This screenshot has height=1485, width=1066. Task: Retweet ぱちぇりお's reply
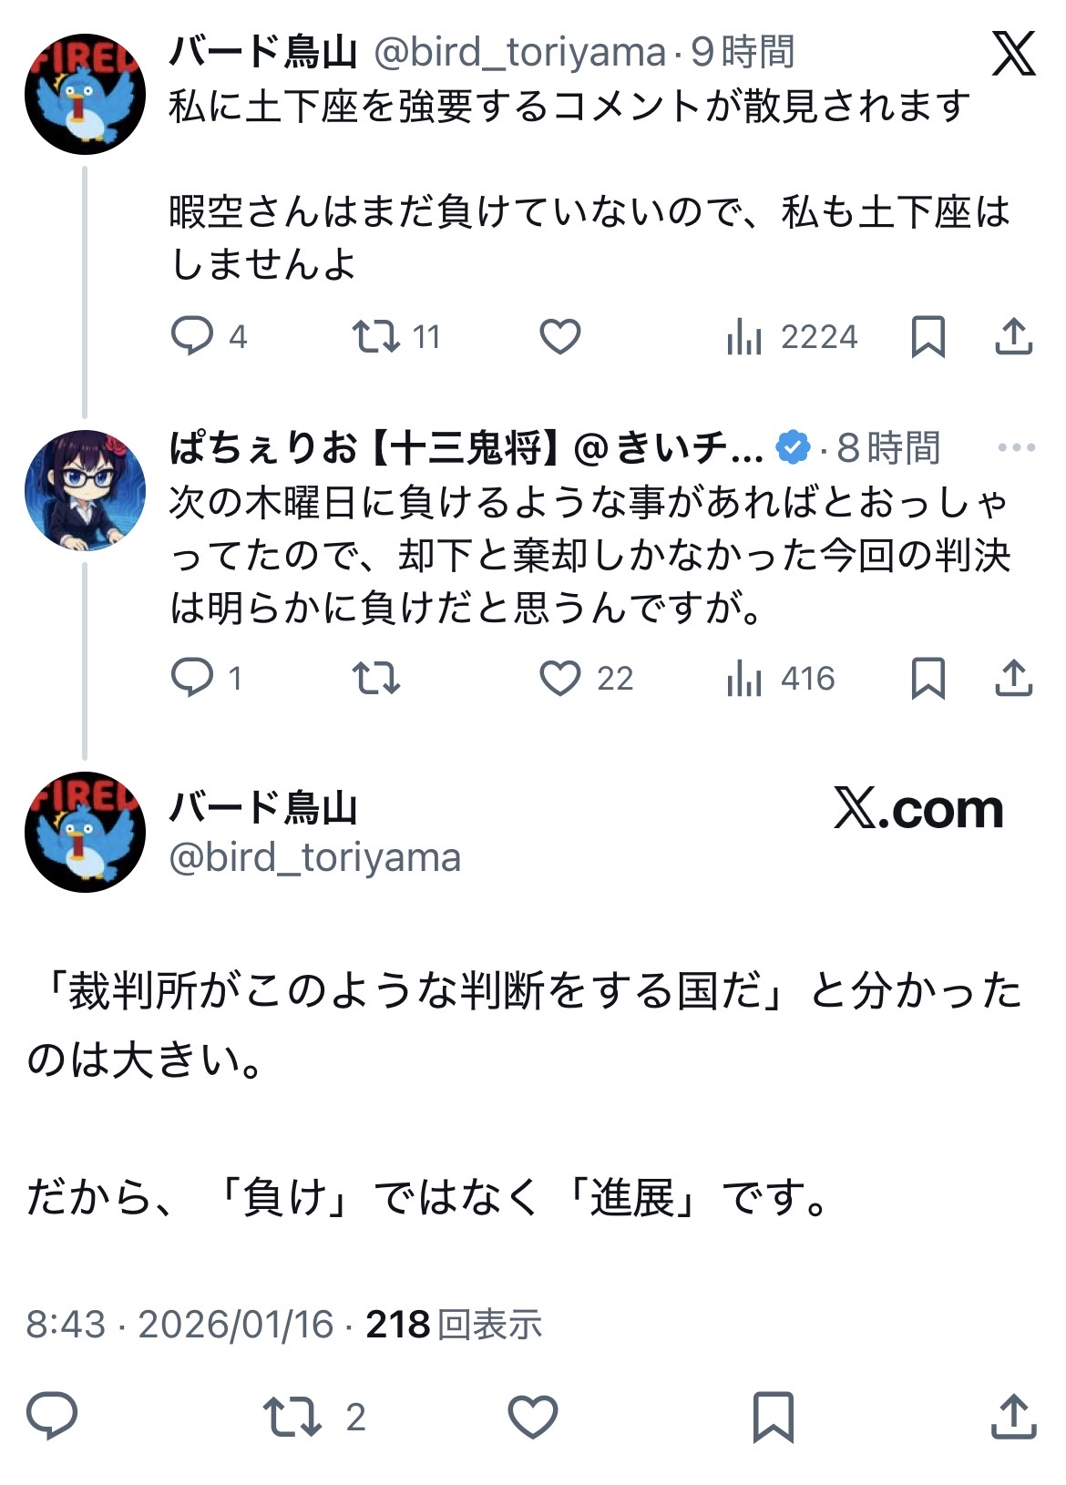coord(376,678)
